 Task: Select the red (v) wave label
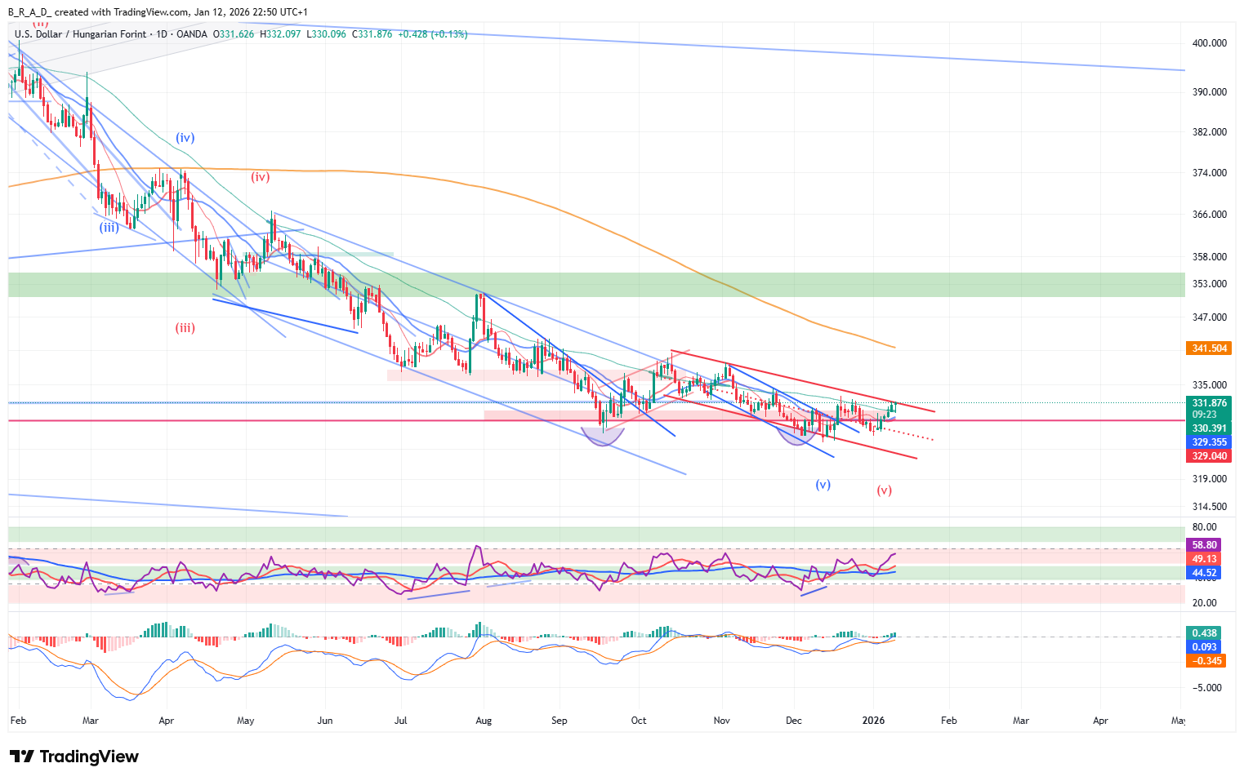click(x=884, y=490)
